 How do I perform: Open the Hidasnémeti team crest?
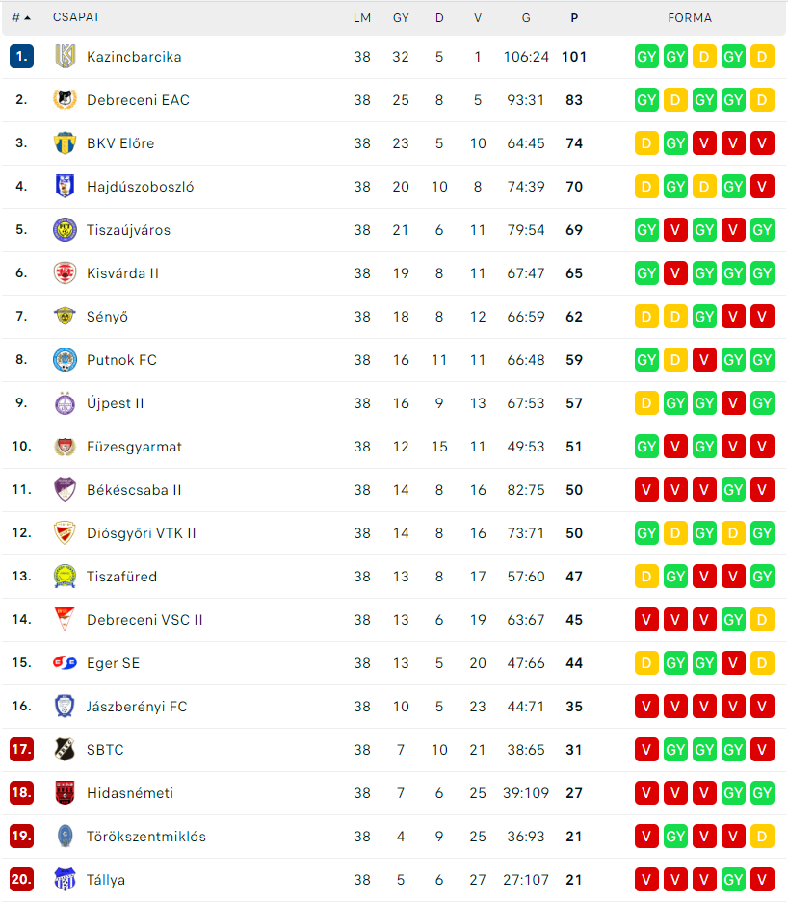[x=66, y=792]
